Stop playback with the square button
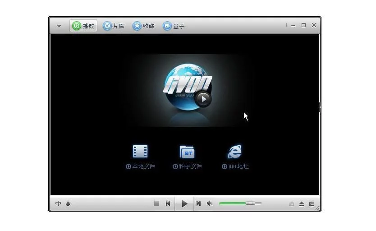376x231 pixels. tap(156, 203)
